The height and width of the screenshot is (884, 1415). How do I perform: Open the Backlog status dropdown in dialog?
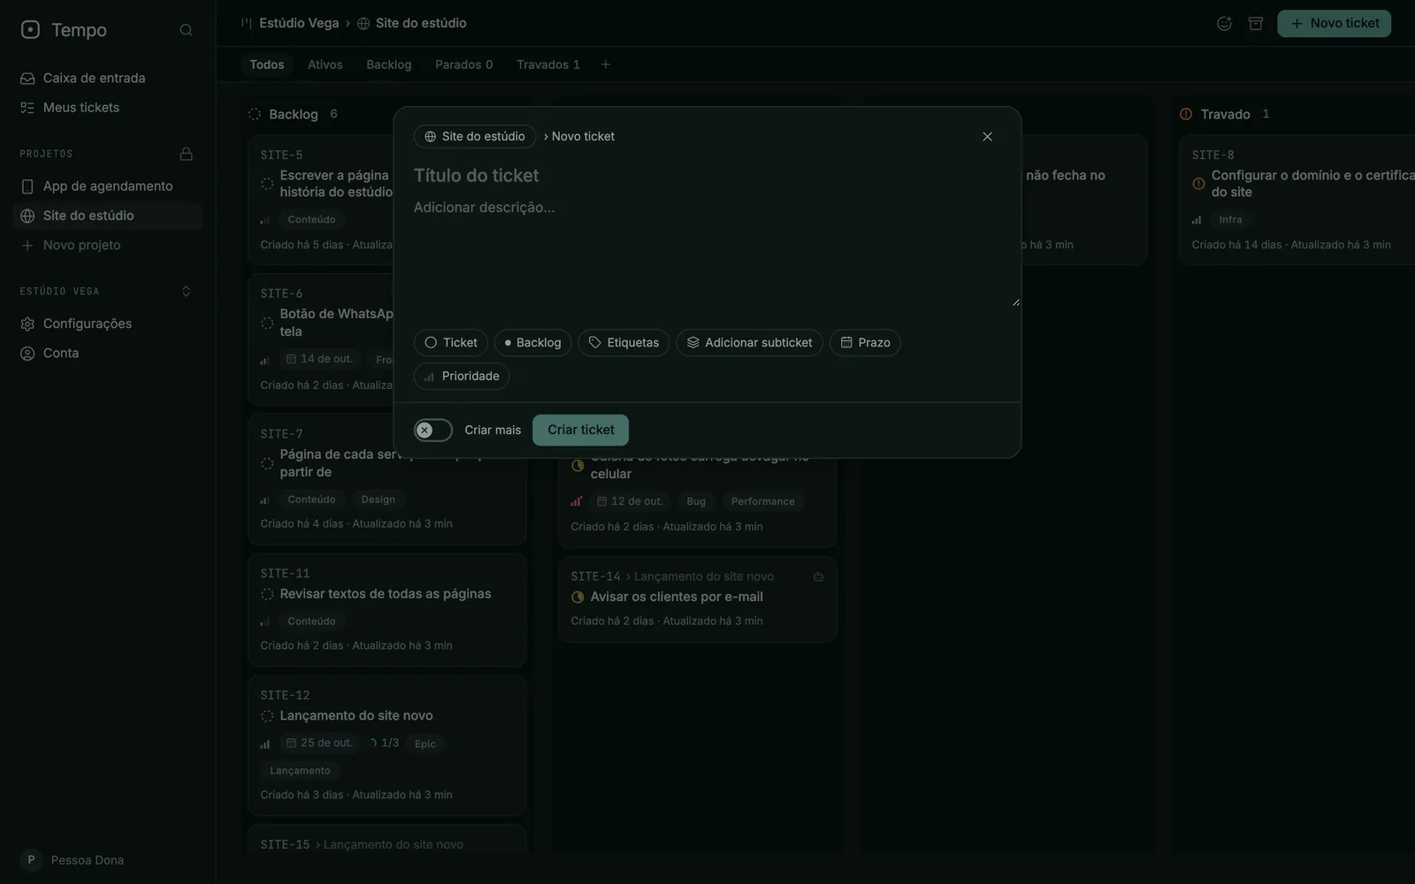(532, 343)
